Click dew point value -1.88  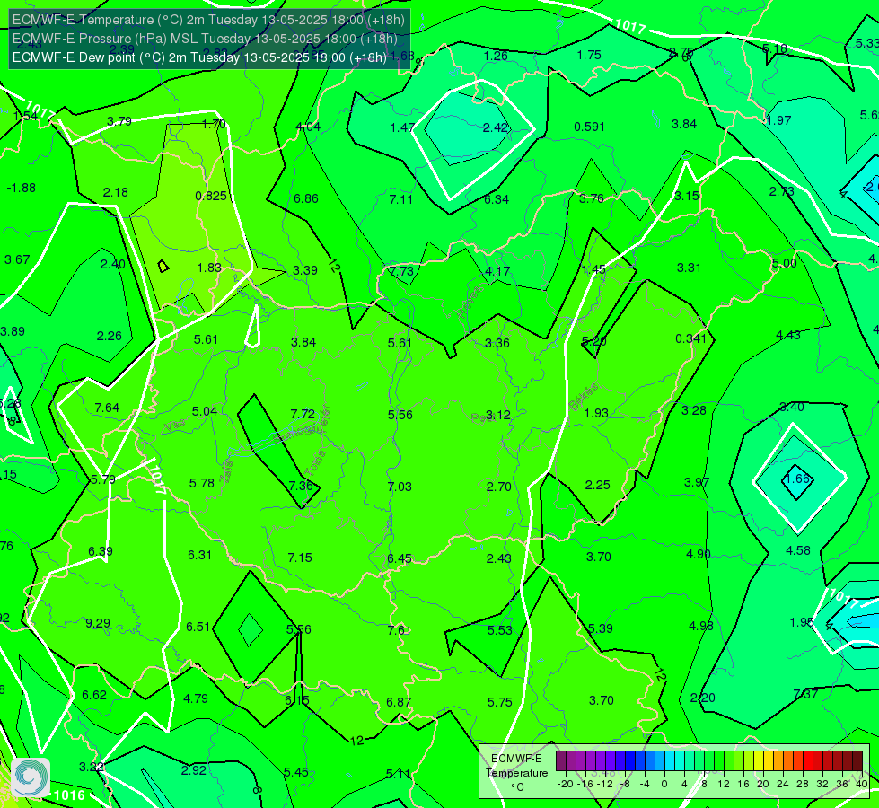pos(22,188)
